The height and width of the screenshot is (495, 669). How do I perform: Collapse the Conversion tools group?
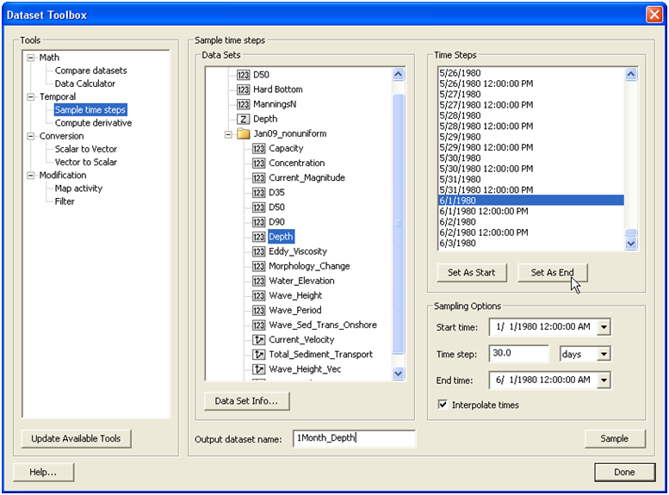31,136
